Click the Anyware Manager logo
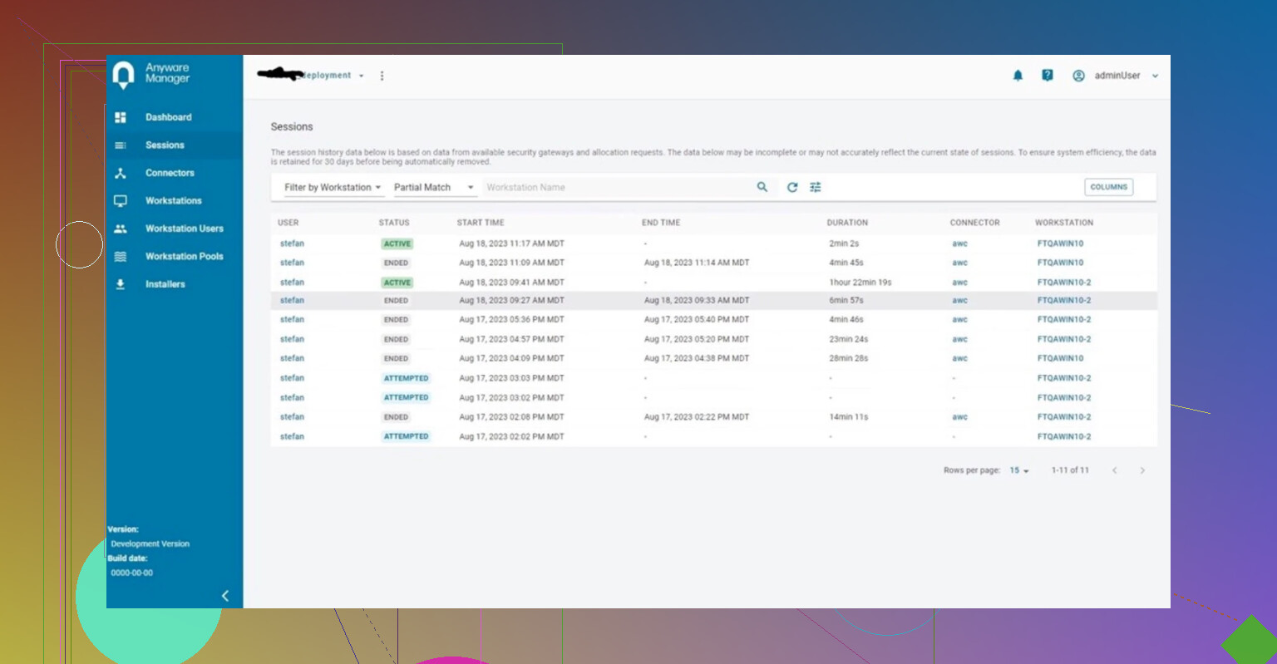 tap(123, 75)
